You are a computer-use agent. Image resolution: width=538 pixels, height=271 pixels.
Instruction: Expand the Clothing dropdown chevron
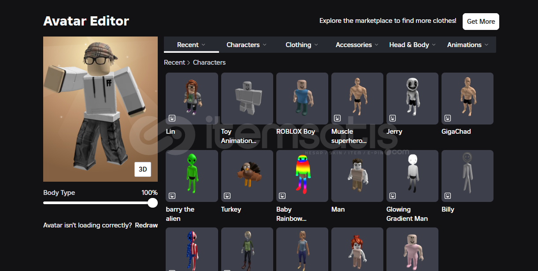(x=316, y=45)
